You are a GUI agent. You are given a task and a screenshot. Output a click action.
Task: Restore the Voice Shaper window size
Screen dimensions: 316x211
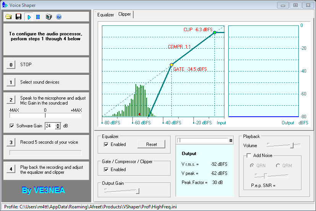(x=295, y=5)
